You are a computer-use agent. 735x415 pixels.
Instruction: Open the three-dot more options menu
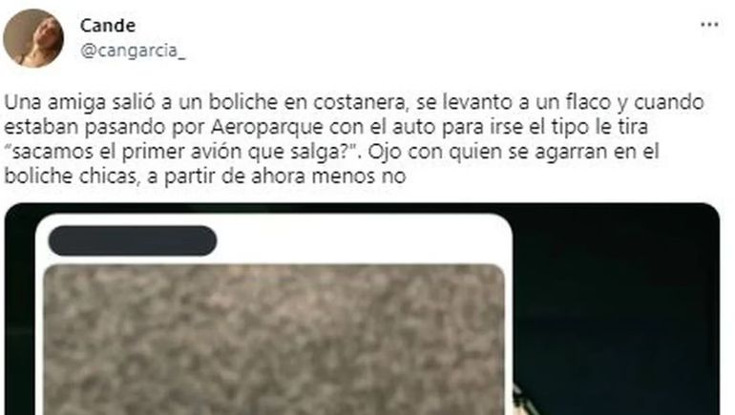(709, 25)
